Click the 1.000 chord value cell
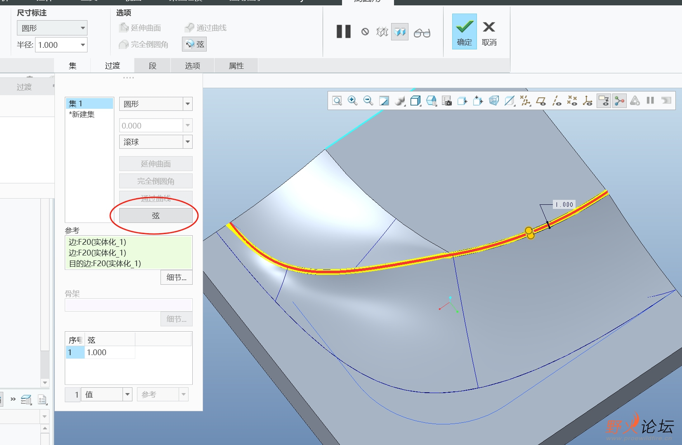This screenshot has height=445, width=682. pyautogui.click(x=110, y=352)
